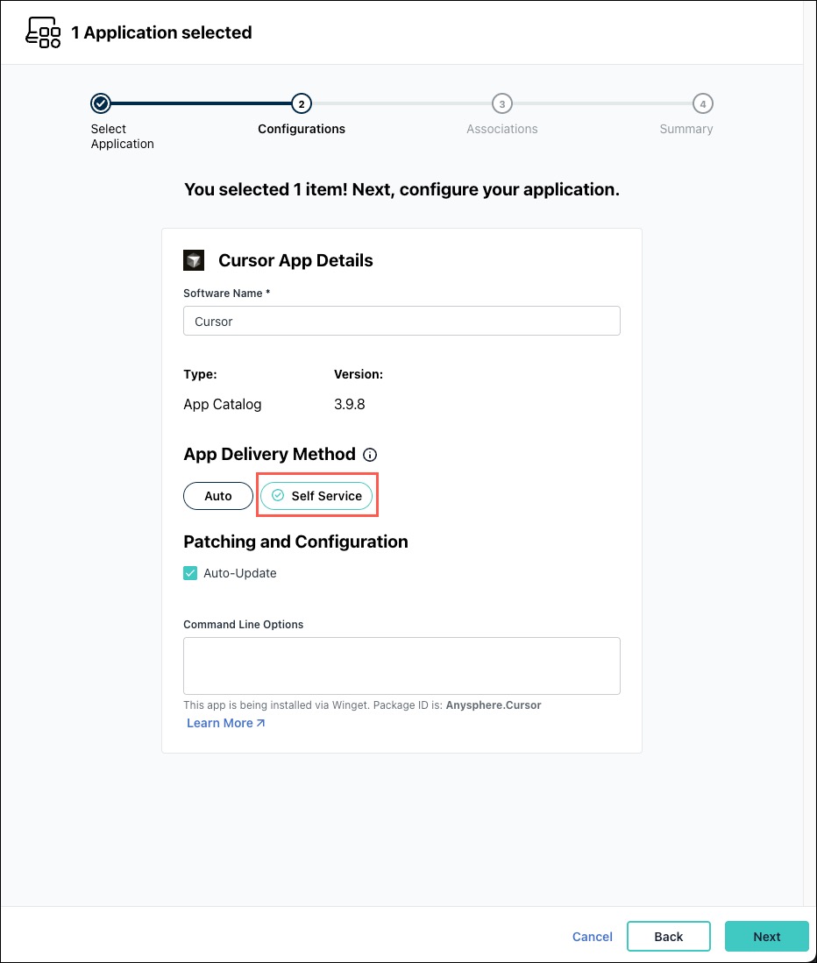Image resolution: width=817 pixels, height=963 pixels.
Task: Click the Configurations step label
Action: click(x=302, y=129)
